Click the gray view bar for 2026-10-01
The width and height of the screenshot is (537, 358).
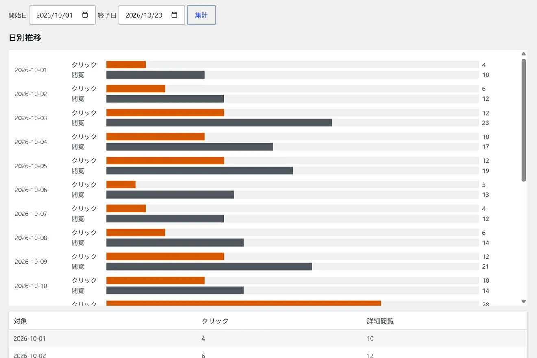click(155, 75)
